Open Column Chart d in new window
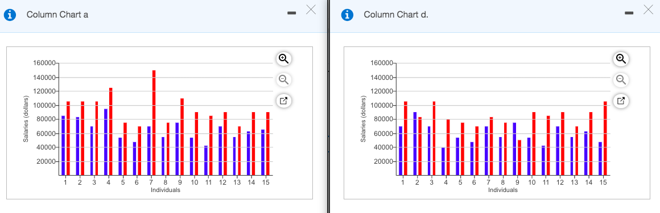 tap(621, 101)
